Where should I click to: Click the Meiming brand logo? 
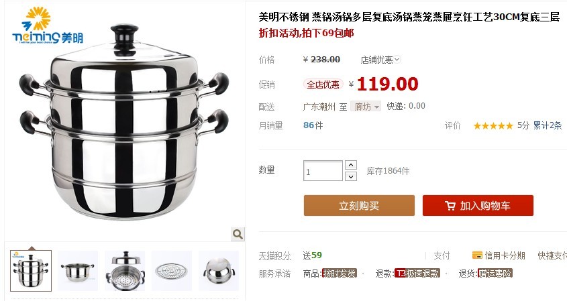[x=48, y=25]
